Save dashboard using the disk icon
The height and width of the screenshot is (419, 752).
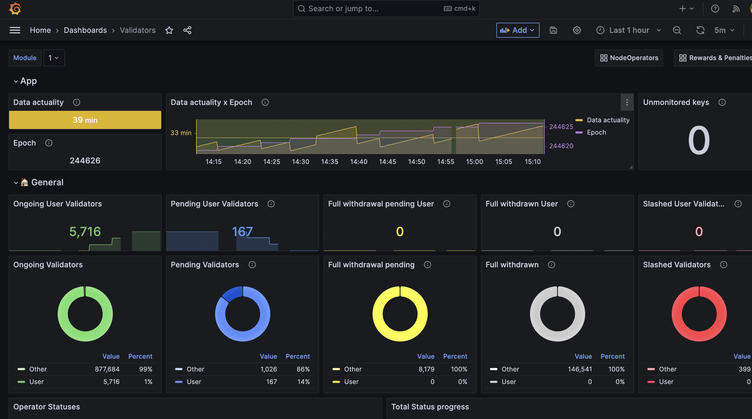(553, 30)
